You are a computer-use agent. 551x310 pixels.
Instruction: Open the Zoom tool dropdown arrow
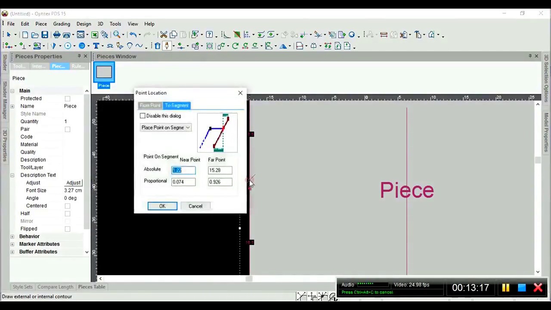[123, 35]
